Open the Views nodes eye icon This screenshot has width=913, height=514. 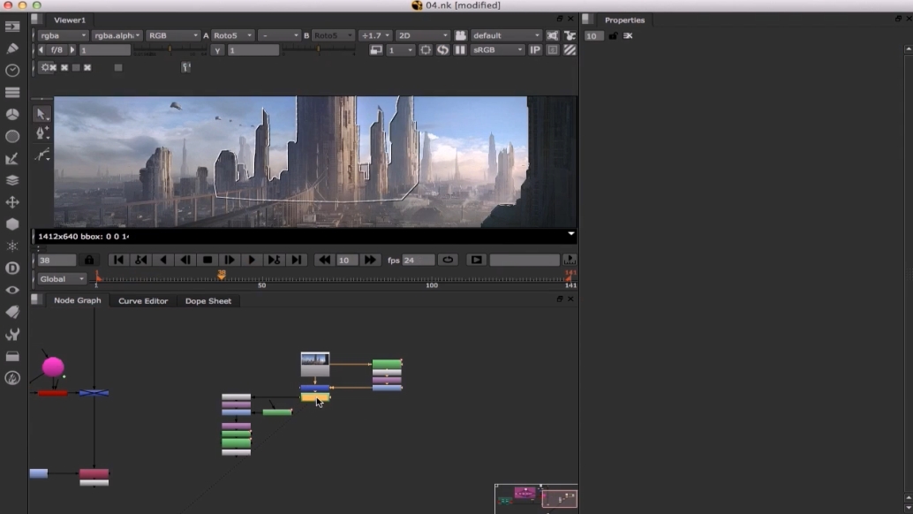click(12, 290)
